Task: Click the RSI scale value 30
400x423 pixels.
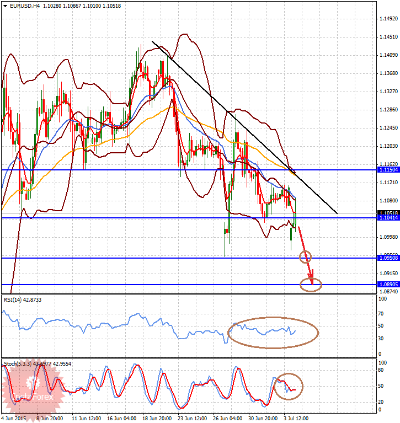Action: tap(381, 339)
